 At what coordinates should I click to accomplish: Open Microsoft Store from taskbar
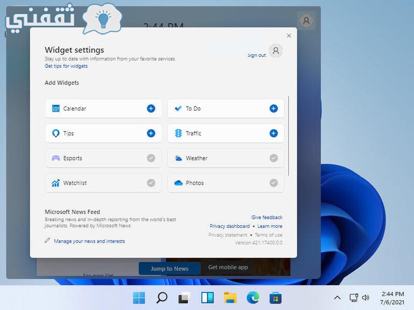click(275, 298)
